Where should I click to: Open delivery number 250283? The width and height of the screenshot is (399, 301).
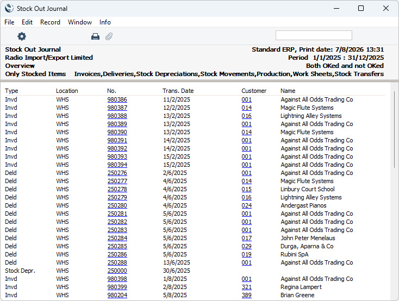[117, 230]
